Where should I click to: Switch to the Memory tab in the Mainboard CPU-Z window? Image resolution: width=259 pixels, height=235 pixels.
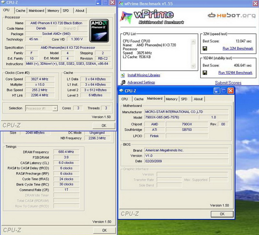[172, 99]
